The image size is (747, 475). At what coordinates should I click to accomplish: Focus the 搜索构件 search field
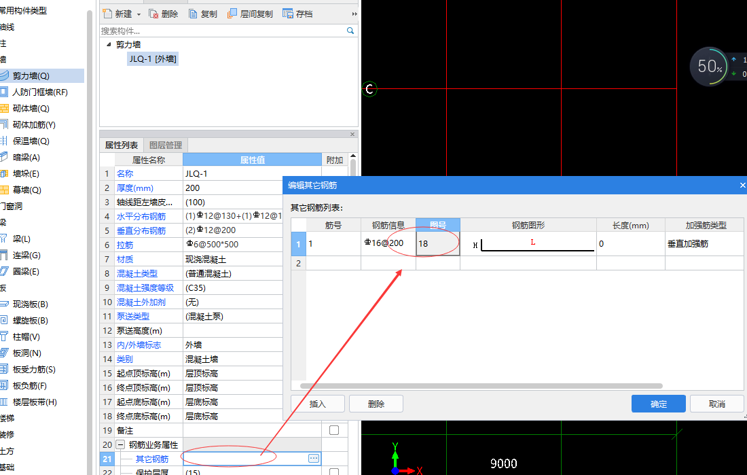223,31
